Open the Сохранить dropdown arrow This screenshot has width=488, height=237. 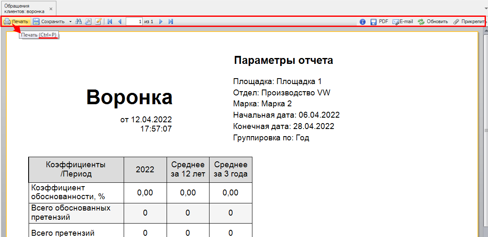[70, 21]
